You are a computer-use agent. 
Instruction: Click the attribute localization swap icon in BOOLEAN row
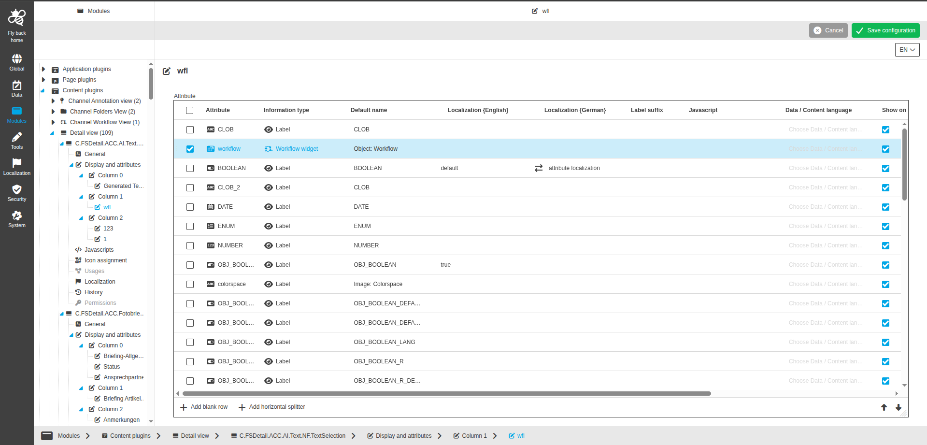[539, 168]
